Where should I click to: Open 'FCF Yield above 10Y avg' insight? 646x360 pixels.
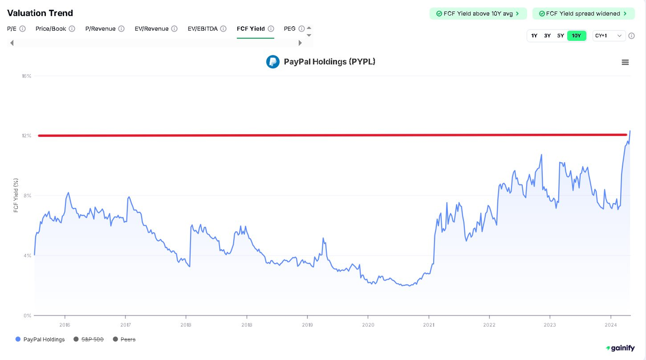coord(478,13)
